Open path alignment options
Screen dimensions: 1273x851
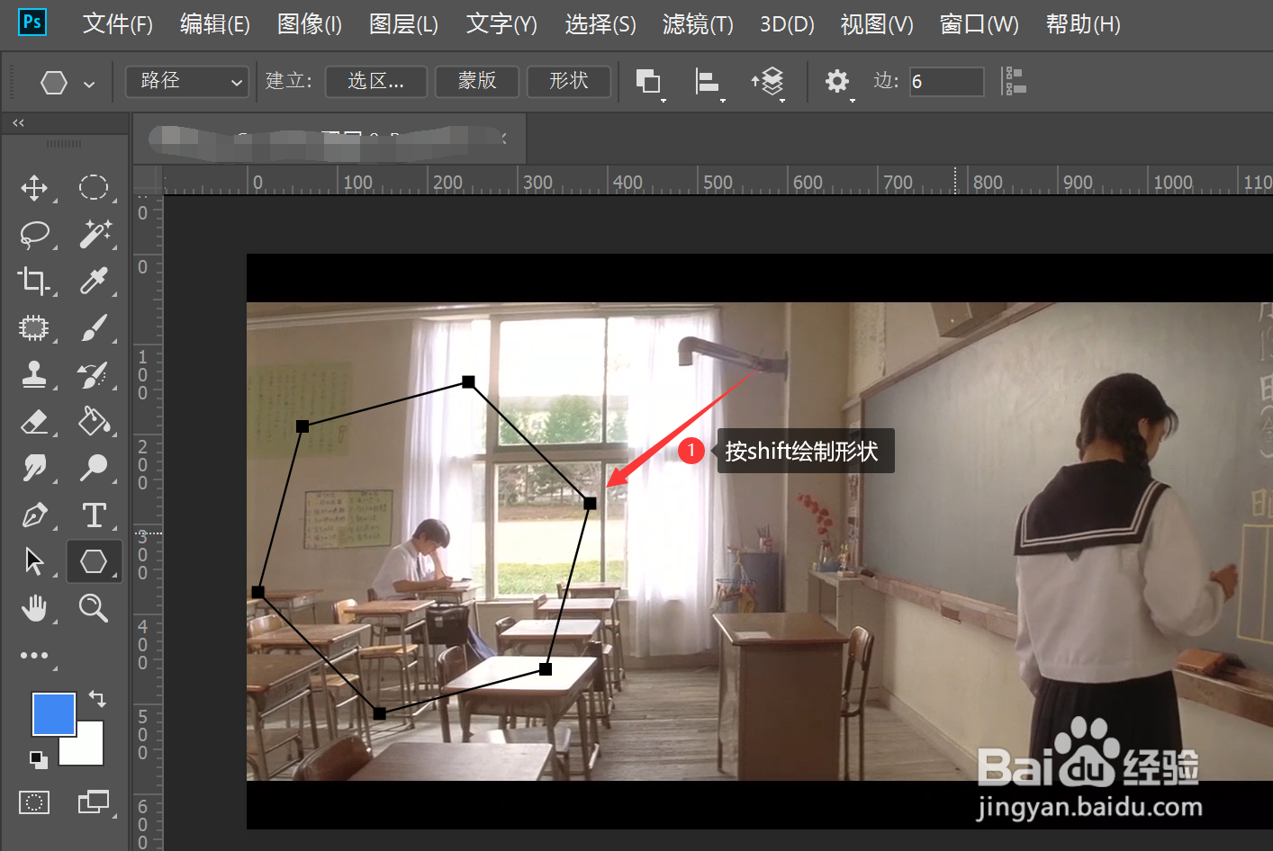(709, 82)
